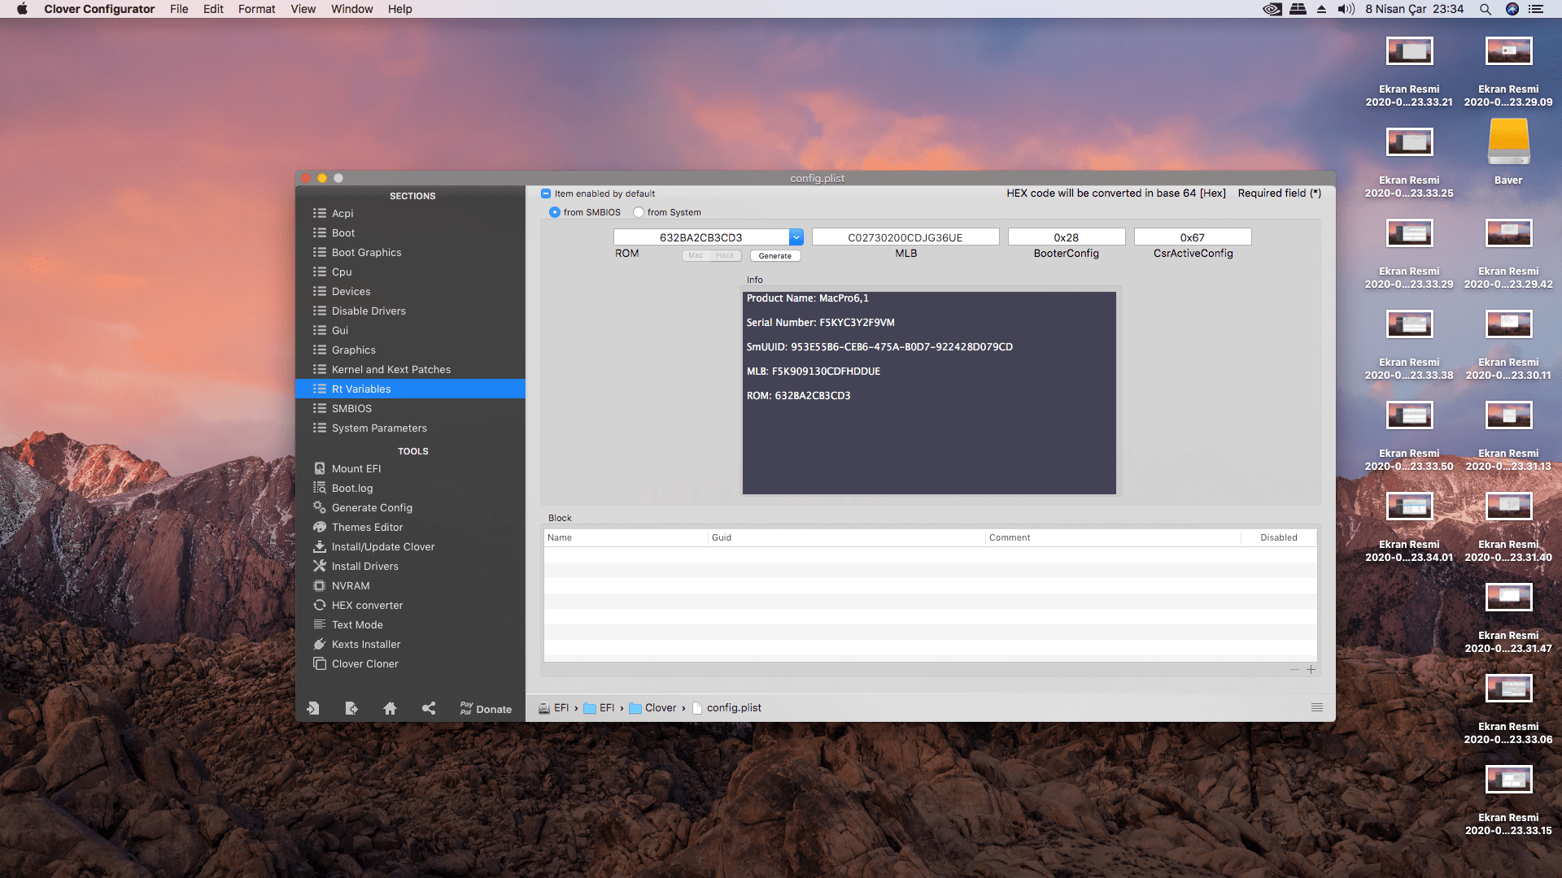Open the HEX converter tool
Image resolution: width=1562 pixels, height=878 pixels.
pos(367,605)
